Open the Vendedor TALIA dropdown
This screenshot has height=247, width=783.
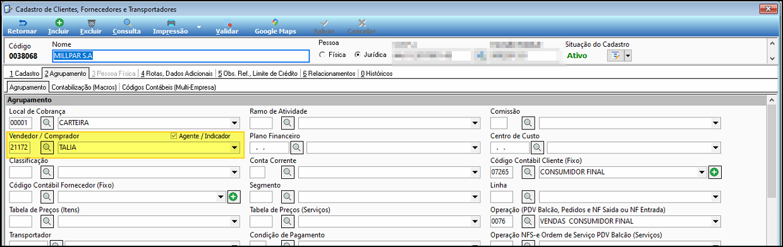tap(235, 148)
